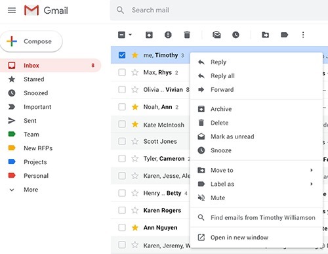Choose Mute in context menu
This screenshot has width=328, height=254.
(x=256, y=198)
